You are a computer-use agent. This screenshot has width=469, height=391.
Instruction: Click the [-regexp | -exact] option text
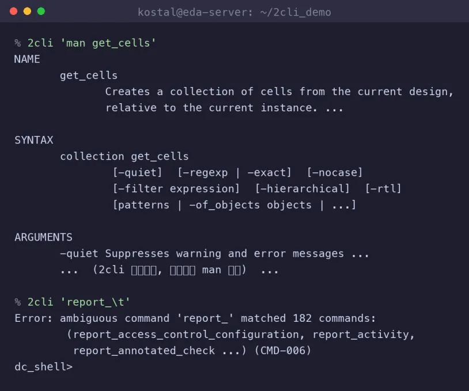click(x=234, y=172)
